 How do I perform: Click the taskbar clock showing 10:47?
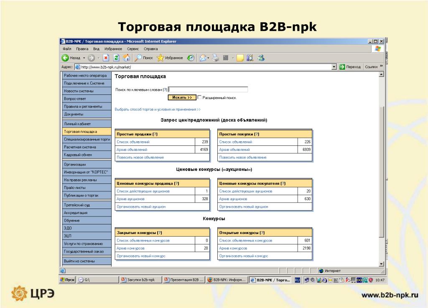point(380,280)
